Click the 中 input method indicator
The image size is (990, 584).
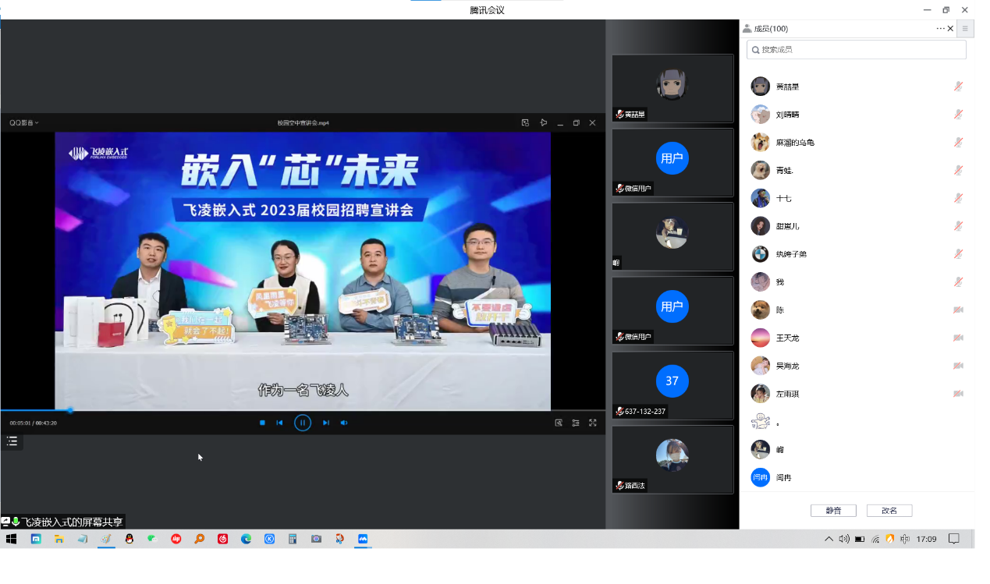click(x=905, y=539)
